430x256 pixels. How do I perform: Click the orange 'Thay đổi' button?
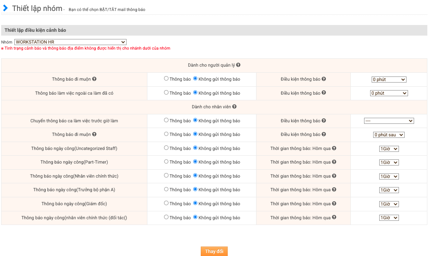(x=214, y=251)
